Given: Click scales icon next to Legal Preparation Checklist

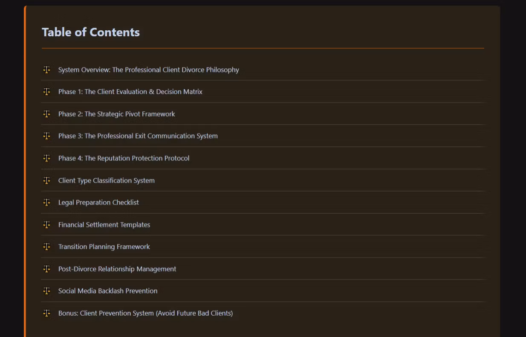Looking at the screenshot, I should (x=46, y=203).
